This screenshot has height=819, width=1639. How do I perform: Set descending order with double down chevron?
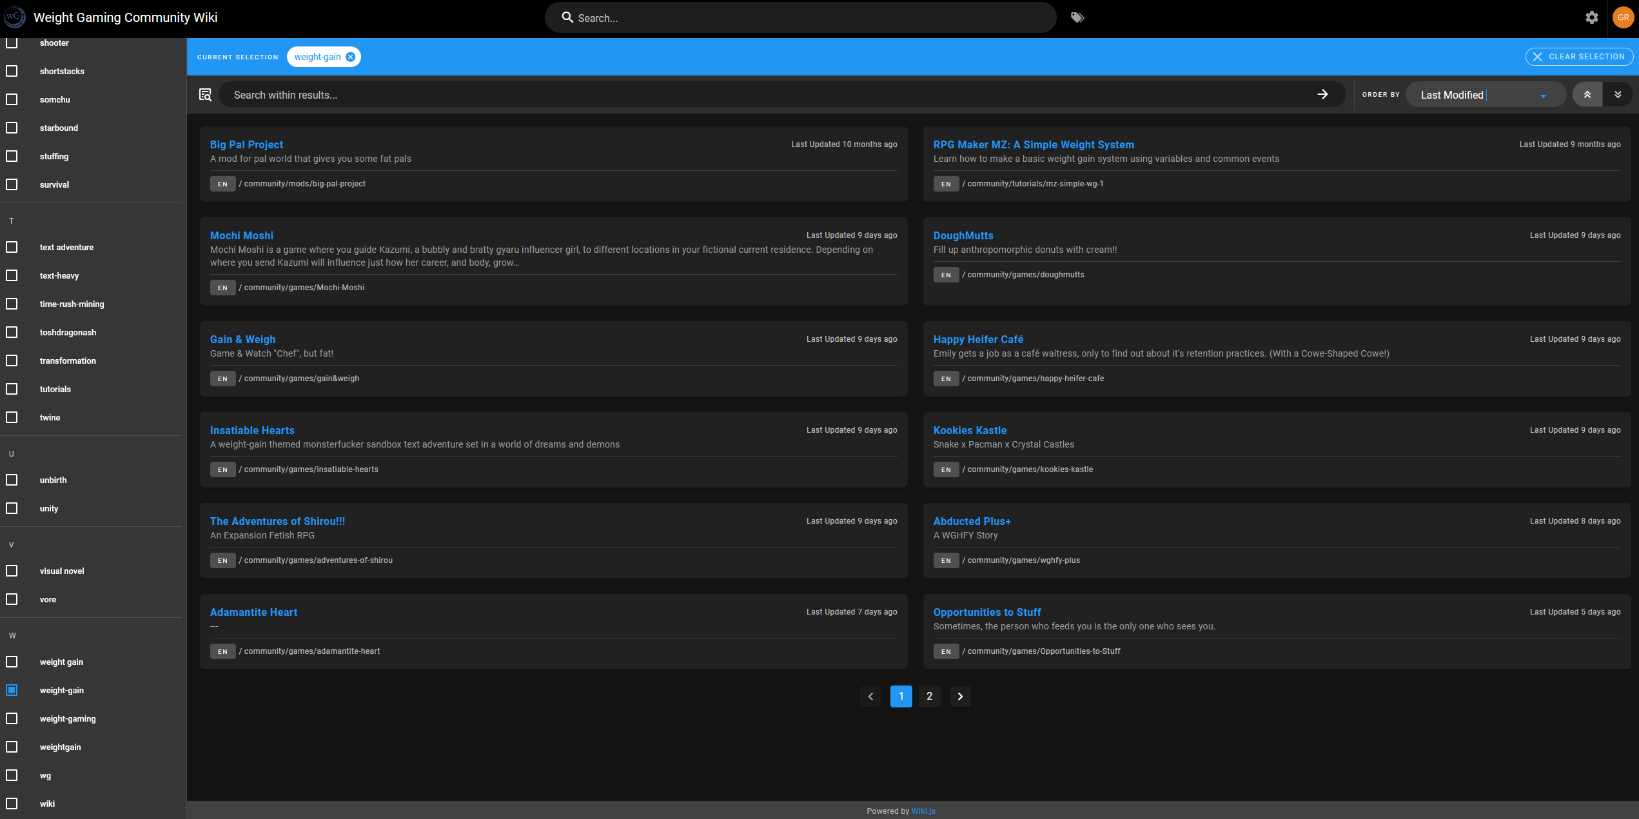click(x=1617, y=95)
